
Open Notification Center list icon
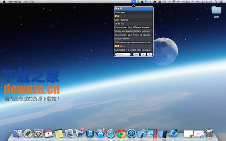(x=221, y=2)
